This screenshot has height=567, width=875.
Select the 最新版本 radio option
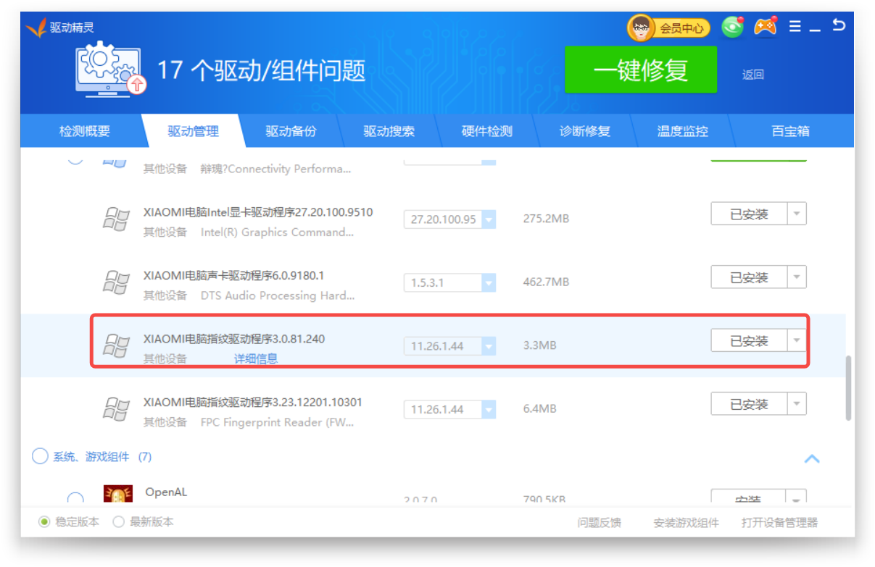[119, 522]
